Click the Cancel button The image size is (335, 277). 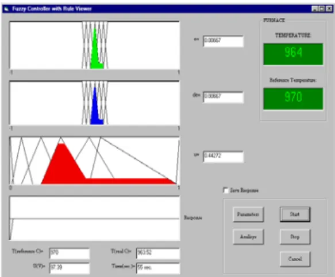295,259
